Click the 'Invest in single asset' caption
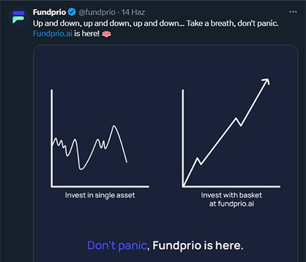The width and height of the screenshot is (306, 262). (100, 195)
